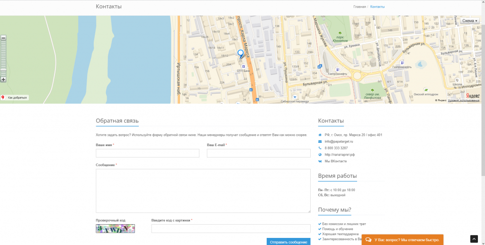
Task: Click the captcha verification code image
Action: [x=115, y=229]
